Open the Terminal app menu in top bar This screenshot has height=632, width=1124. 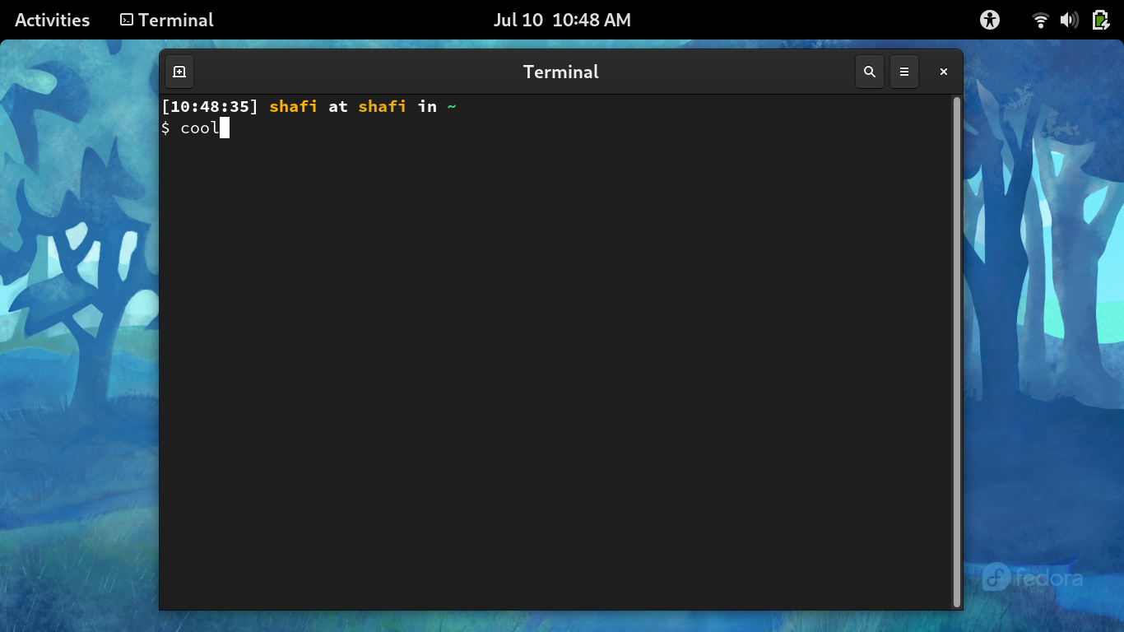pos(167,20)
